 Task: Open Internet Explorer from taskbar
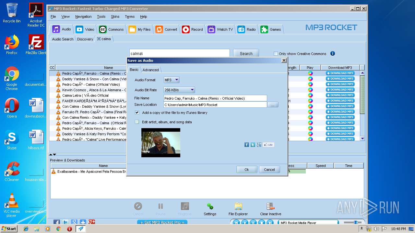click(x=26, y=229)
